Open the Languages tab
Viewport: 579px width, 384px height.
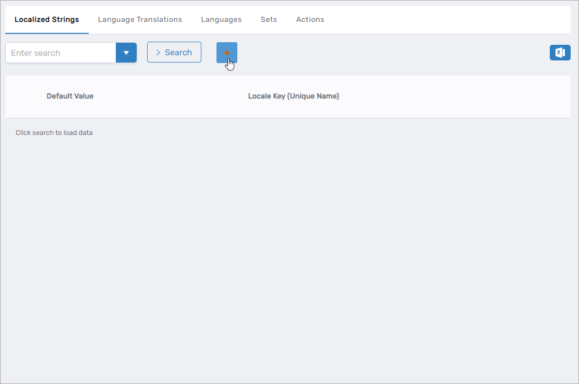(x=221, y=19)
